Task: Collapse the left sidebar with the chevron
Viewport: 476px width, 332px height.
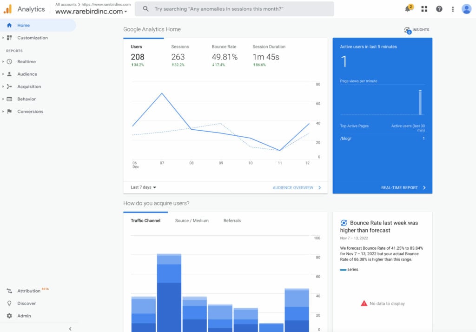Action: 70,329
